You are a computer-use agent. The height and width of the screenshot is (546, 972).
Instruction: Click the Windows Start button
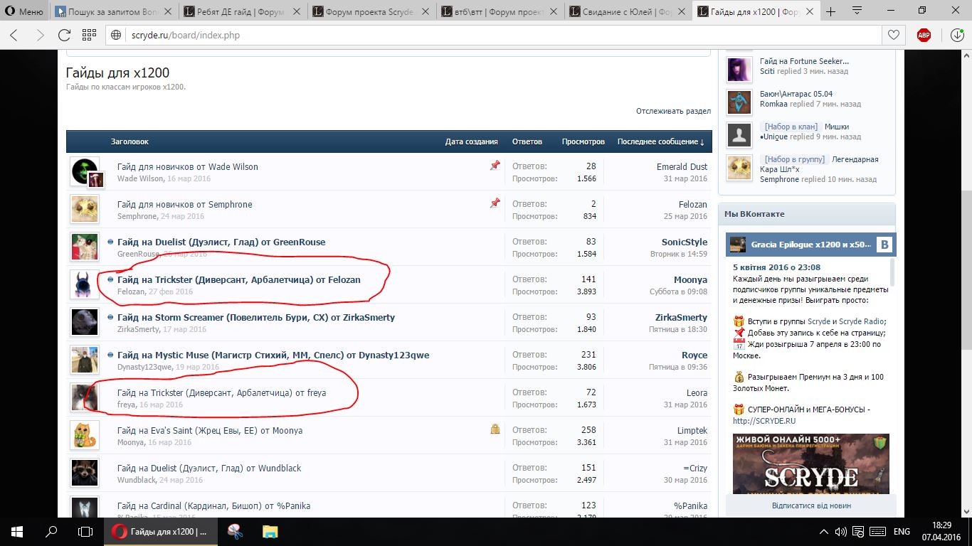tap(16, 531)
